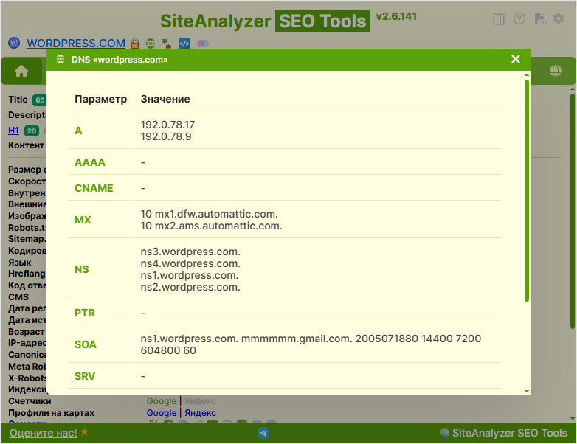Select the CNAME record label

94,188
